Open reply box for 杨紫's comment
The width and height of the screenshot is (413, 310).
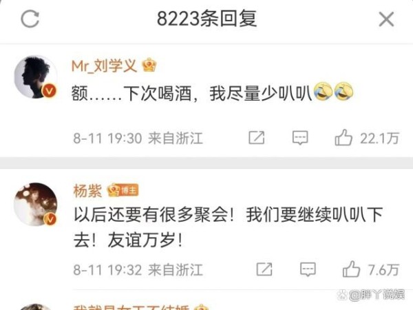[x=308, y=269]
